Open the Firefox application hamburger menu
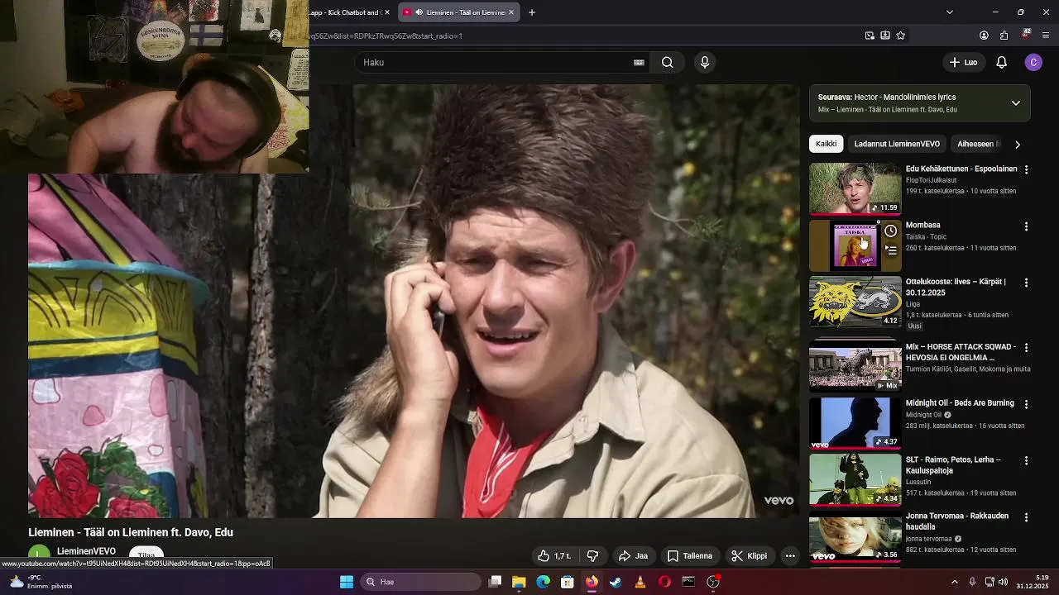 (x=1047, y=36)
